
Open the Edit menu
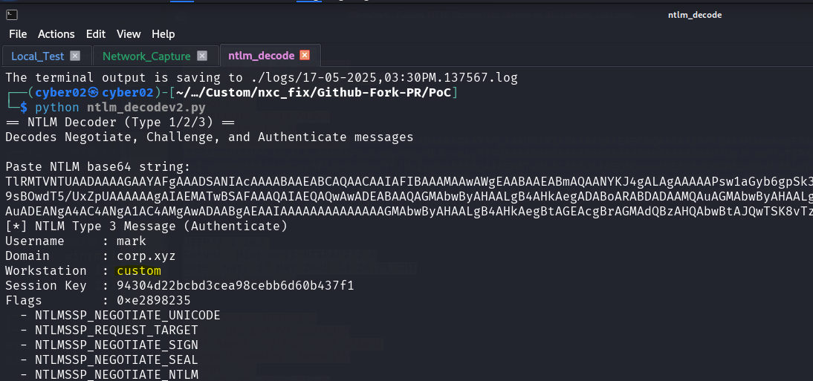(96, 34)
